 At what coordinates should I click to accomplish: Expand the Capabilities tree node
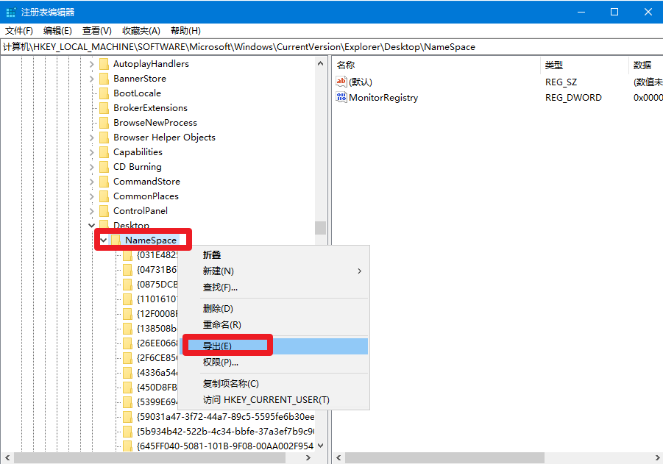tap(92, 152)
